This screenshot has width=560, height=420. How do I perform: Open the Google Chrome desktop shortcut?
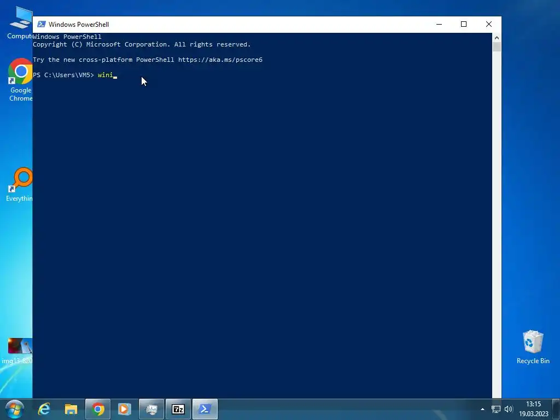20,79
